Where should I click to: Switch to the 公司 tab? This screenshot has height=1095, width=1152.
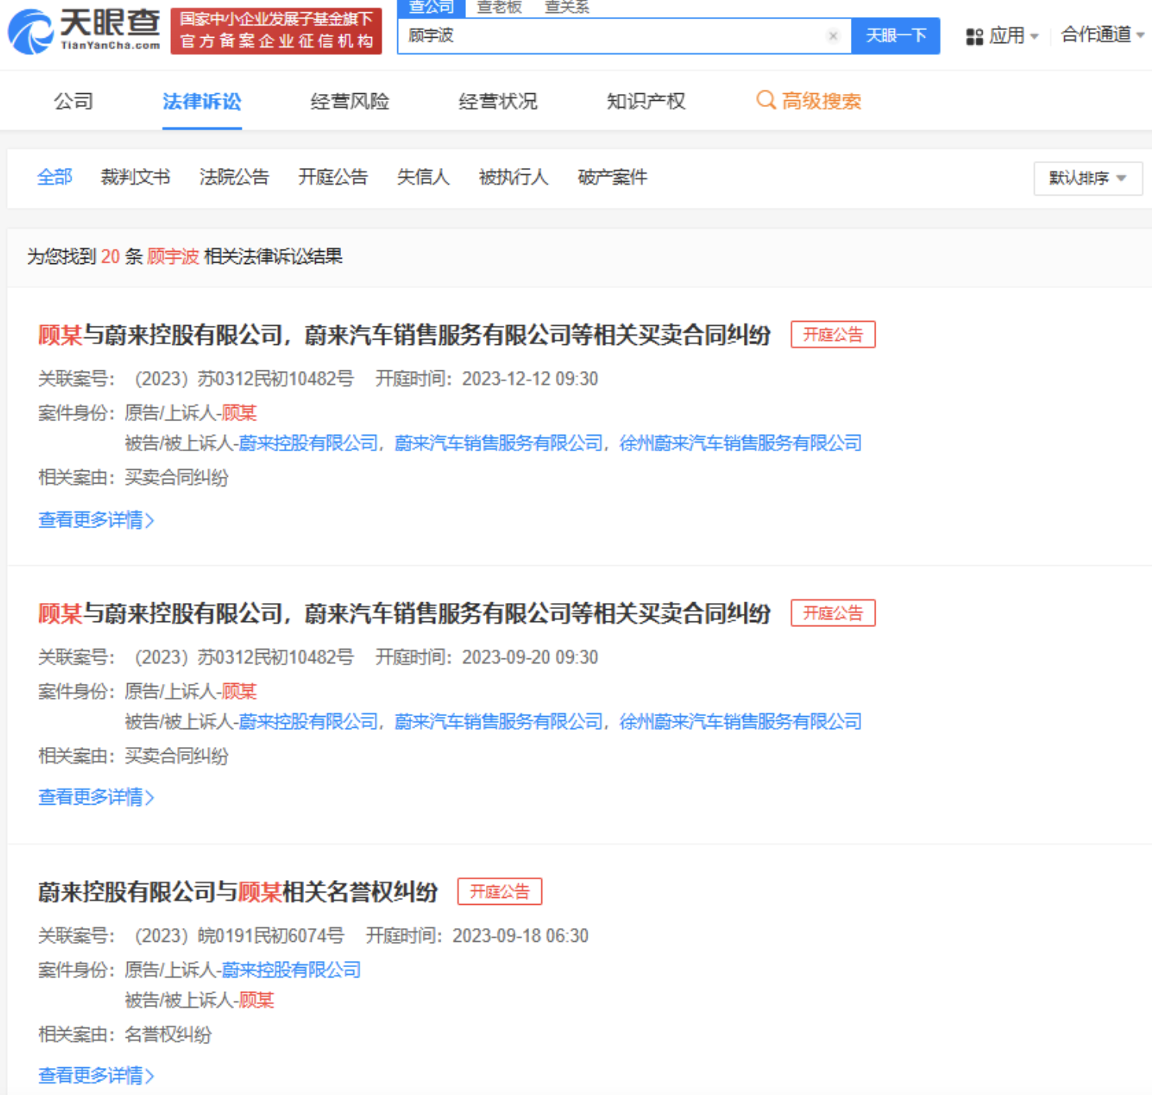click(73, 101)
